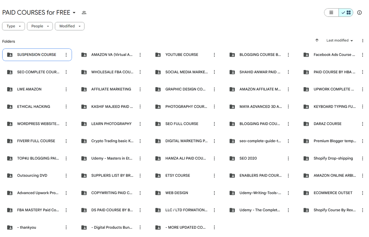Select the - Digital Products Bun... folder
Viewport: 369px width, 237px height.
[x=111, y=227]
